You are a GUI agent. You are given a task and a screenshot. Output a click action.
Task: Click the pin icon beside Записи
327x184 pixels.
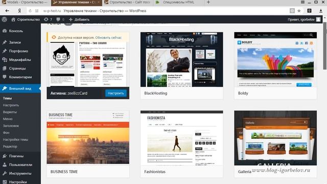click(x=5, y=42)
